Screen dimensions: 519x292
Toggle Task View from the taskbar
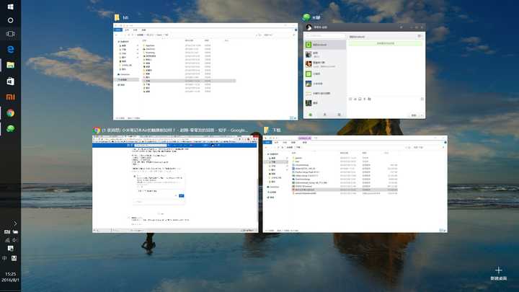coord(10,35)
